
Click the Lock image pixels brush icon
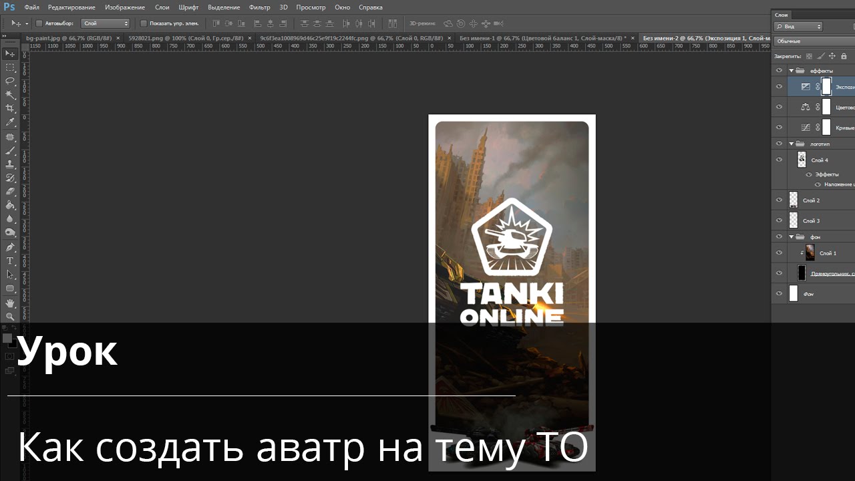(821, 56)
